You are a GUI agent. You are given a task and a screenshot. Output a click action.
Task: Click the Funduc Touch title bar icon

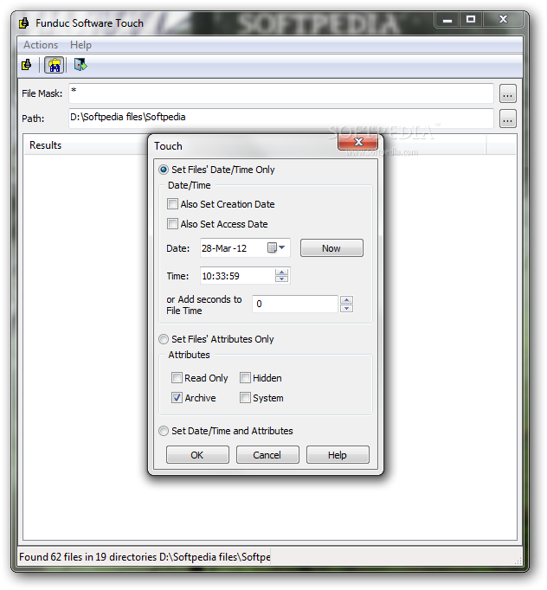click(x=23, y=23)
